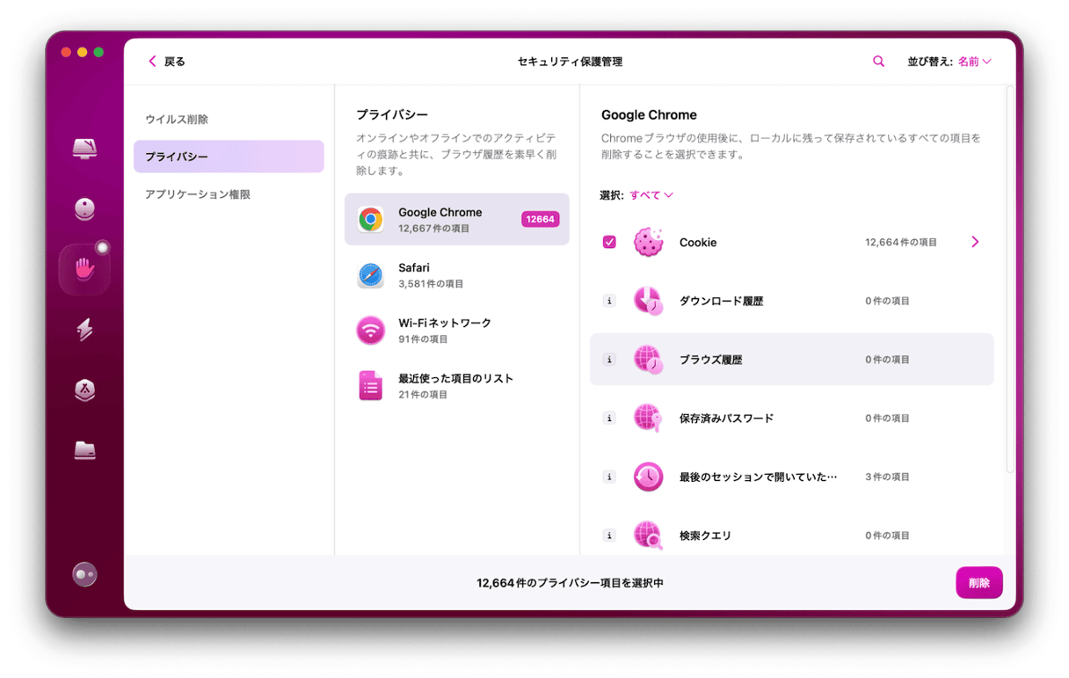Viewport: 1069px width, 678px height.
Task: Switch to ウイルス削除 tab
Action: click(x=177, y=119)
